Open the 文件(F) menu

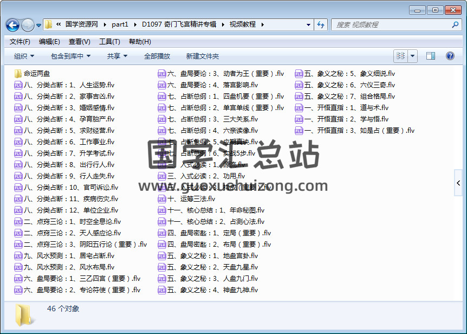pos(20,42)
